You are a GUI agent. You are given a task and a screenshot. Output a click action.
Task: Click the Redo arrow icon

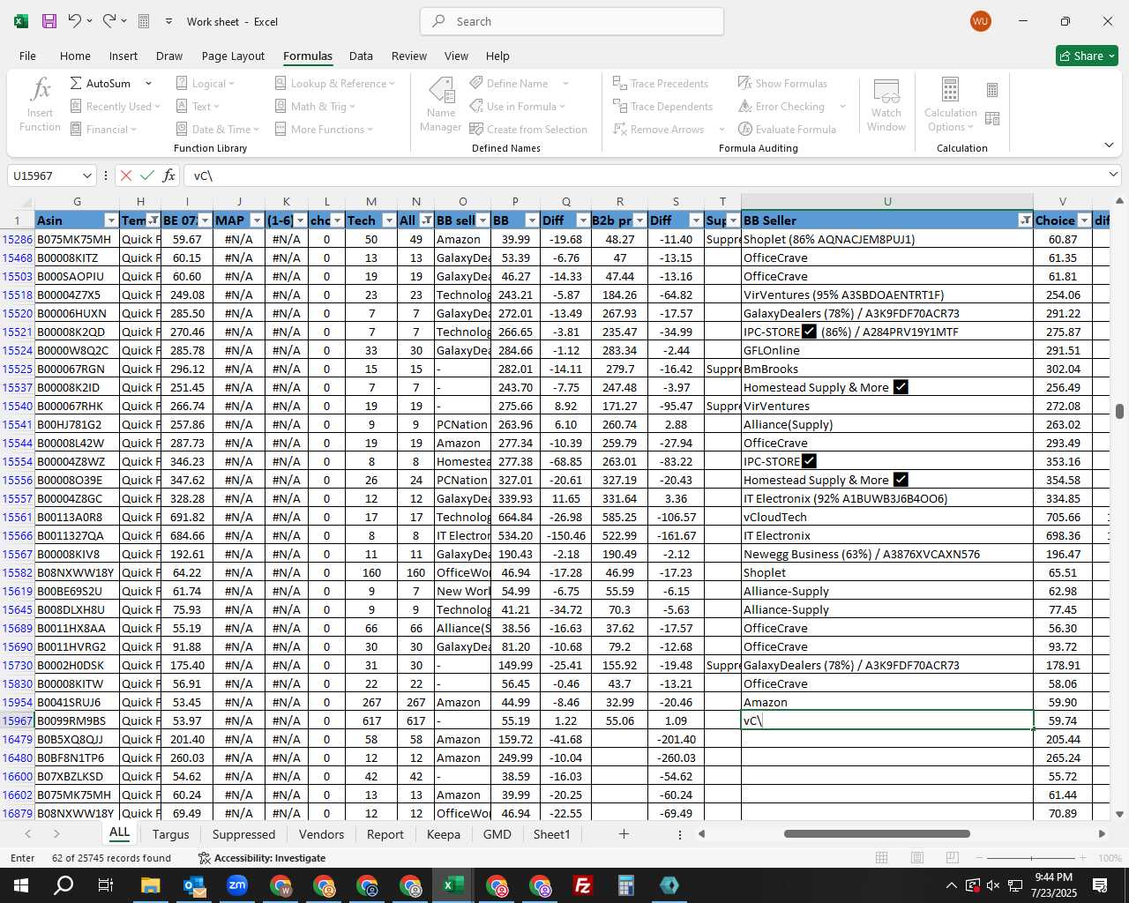pyautogui.click(x=108, y=21)
